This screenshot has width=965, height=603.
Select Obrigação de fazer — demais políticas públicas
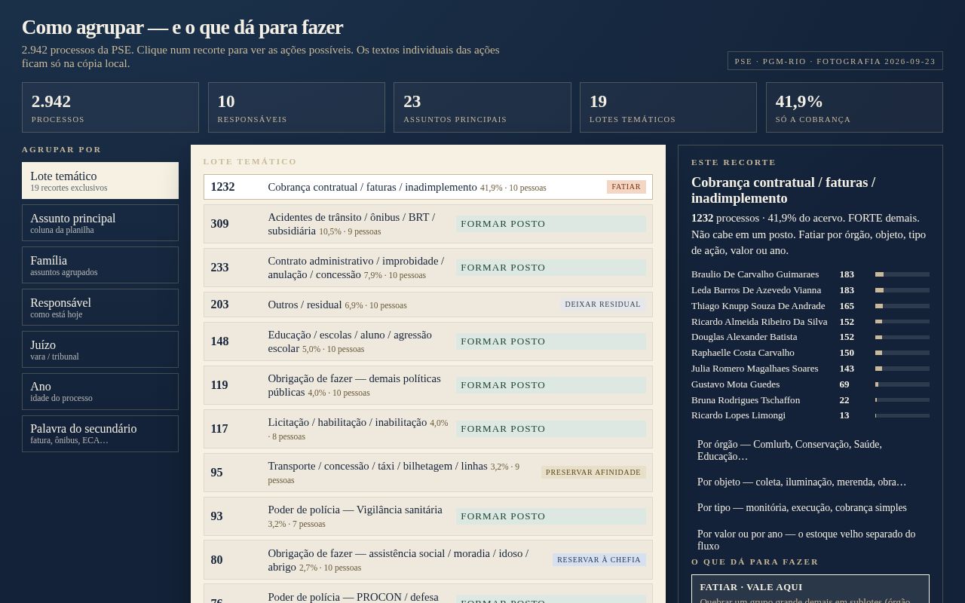(427, 385)
